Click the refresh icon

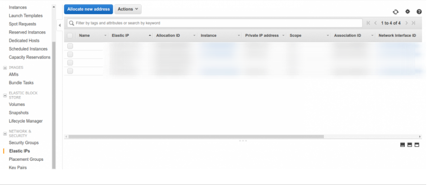tap(395, 12)
